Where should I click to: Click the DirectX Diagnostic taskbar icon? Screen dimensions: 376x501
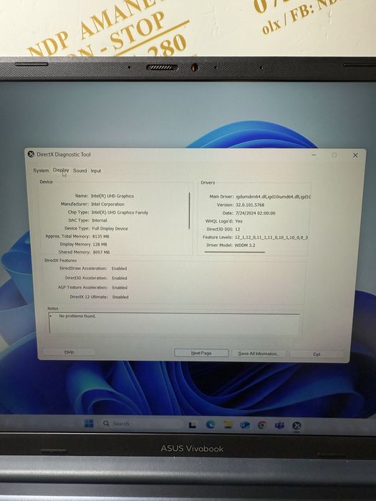click(297, 426)
